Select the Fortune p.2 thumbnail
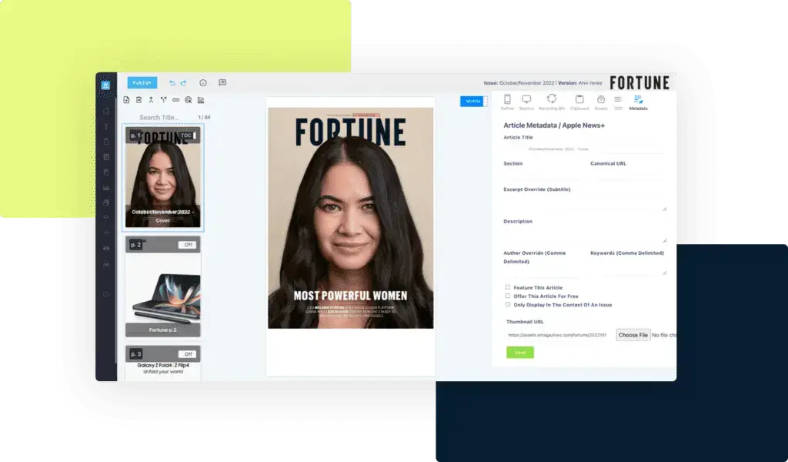 click(163, 286)
